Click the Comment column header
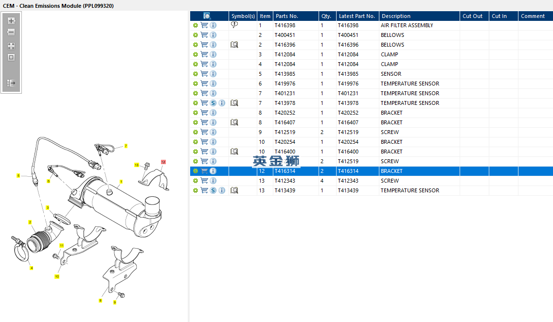This screenshot has width=553, height=322. 535,16
